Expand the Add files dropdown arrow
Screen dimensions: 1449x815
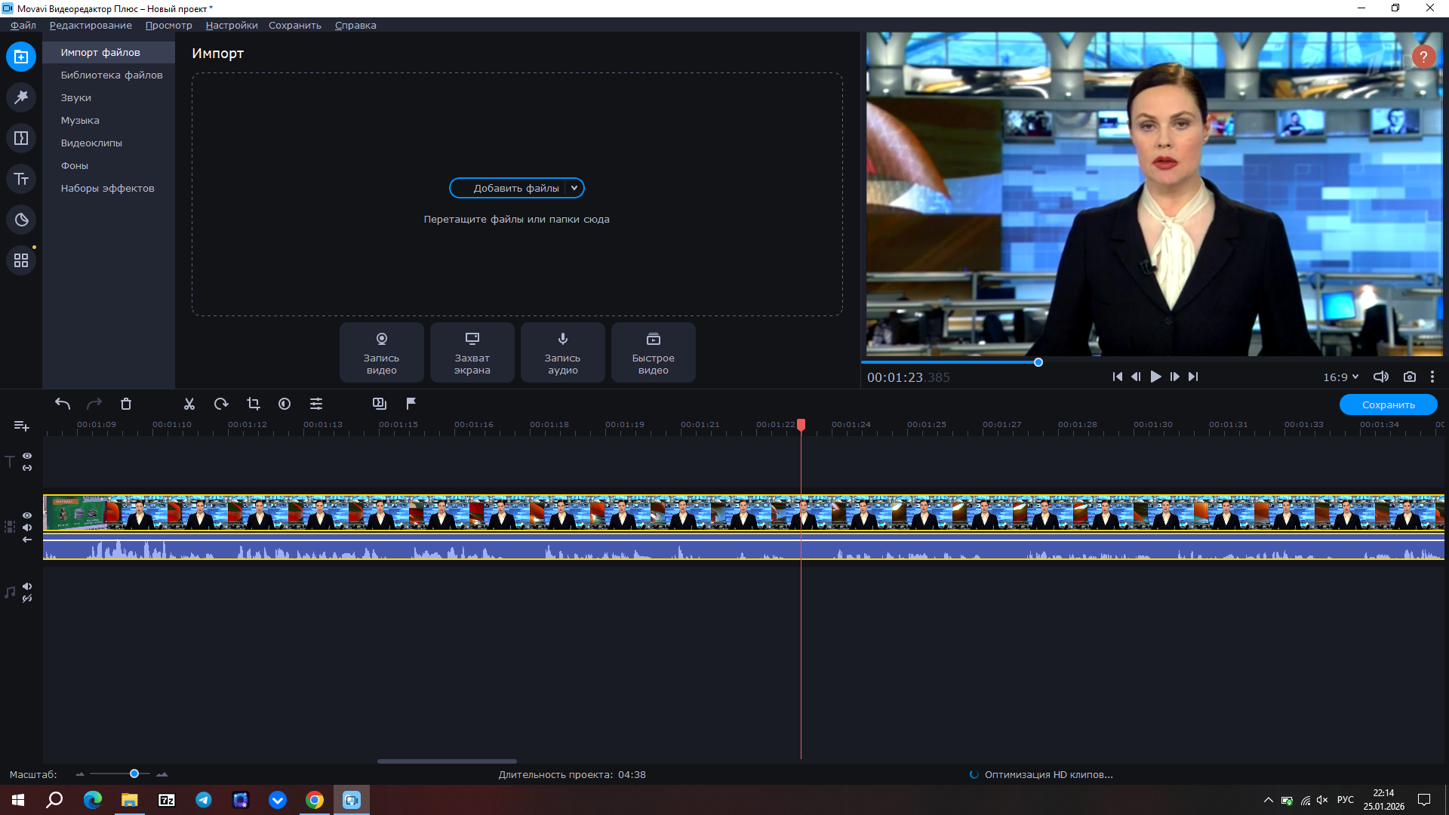pos(574,188)
